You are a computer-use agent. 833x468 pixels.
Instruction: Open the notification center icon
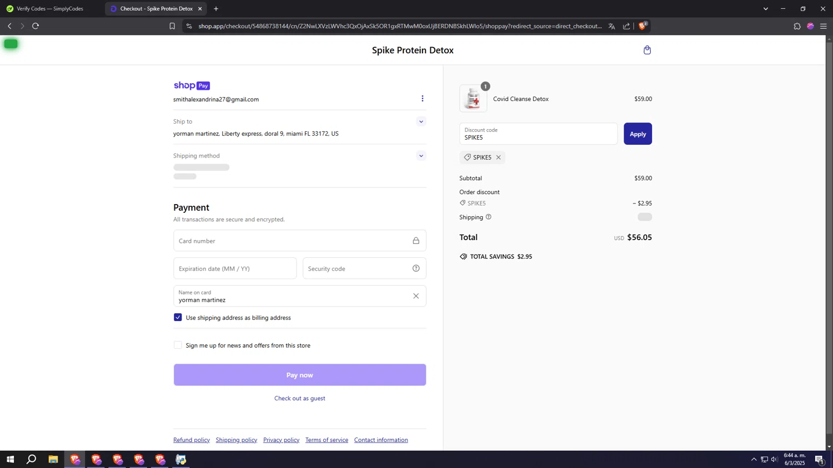[819, 459]
